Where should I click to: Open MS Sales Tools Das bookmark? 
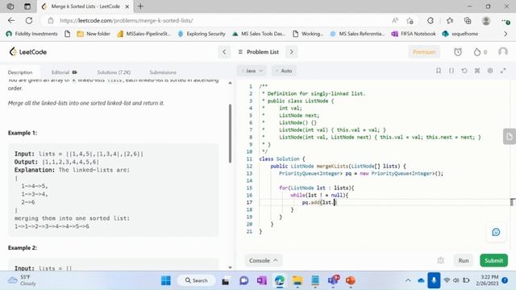pos(259,34)
